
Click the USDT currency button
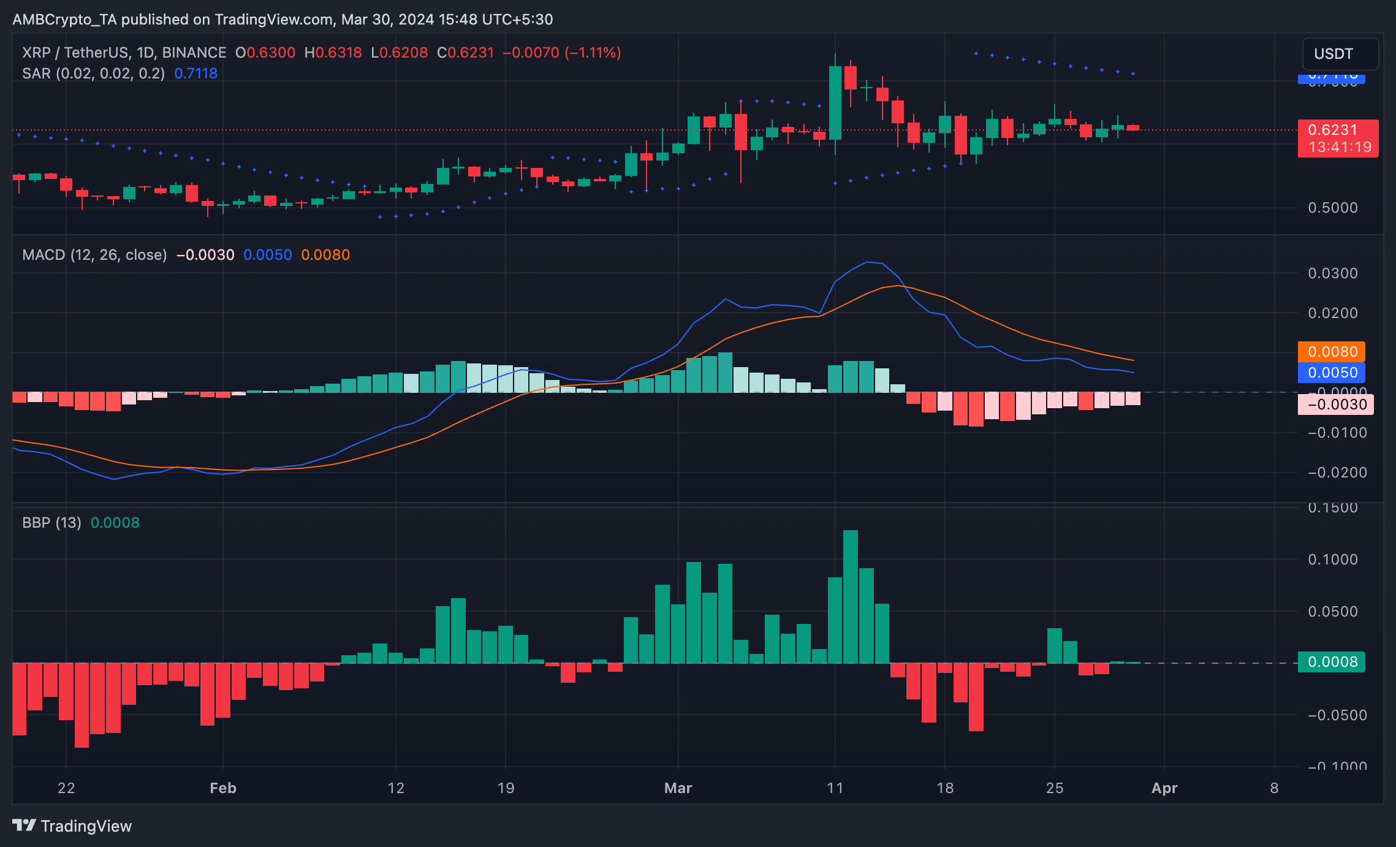(x=1340, y=54)
